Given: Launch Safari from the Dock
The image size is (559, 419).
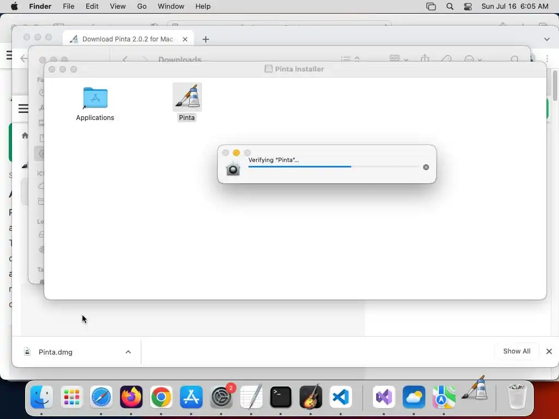Looking at the screenshot, I should click(x=101, y=397).
